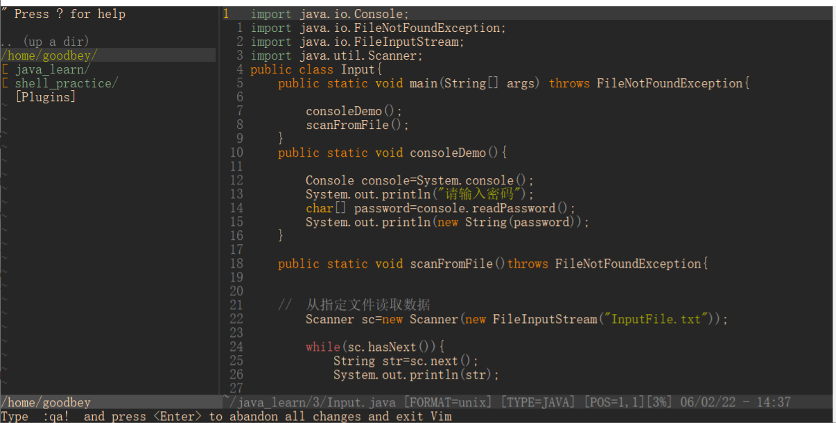836x423 pixels.
Task: Click the scanFromFile() throws declaration line
Action: click(x=494, y=264)
